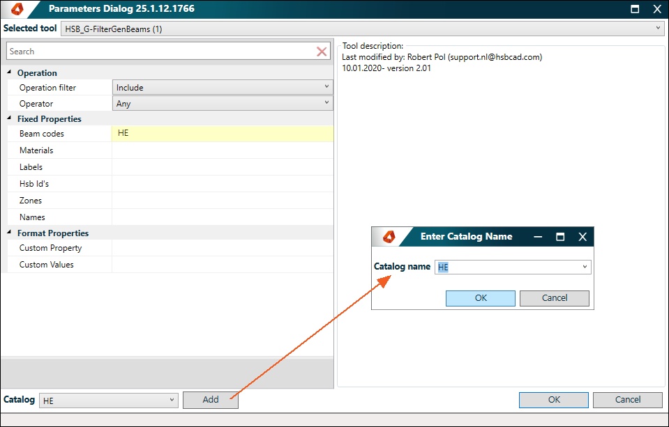Screen dimensions: 669x427
Task: Click the Materials value field
Action: 223,150
